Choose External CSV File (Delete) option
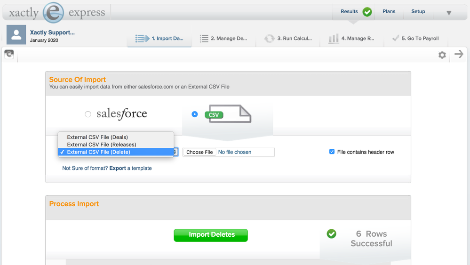 click(116, 152)
